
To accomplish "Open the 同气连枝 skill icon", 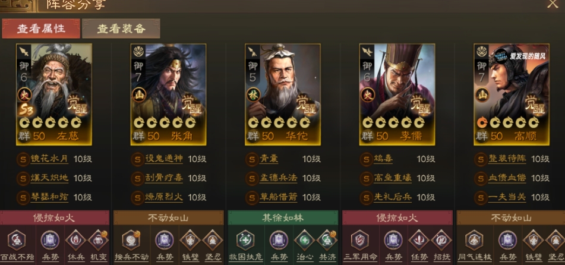I will (474, 240).
